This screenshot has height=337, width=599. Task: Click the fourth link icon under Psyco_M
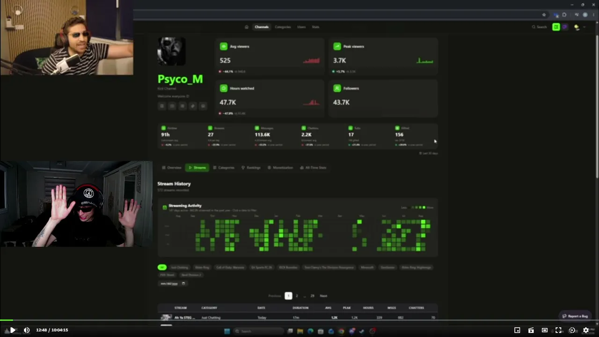tap(193, 106)
